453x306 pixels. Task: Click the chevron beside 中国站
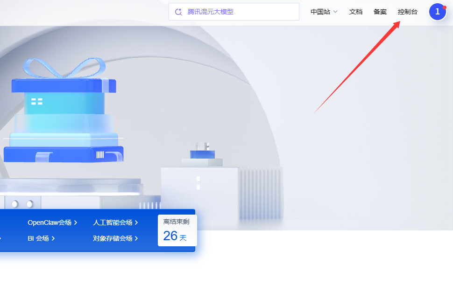tap(335, 12)
